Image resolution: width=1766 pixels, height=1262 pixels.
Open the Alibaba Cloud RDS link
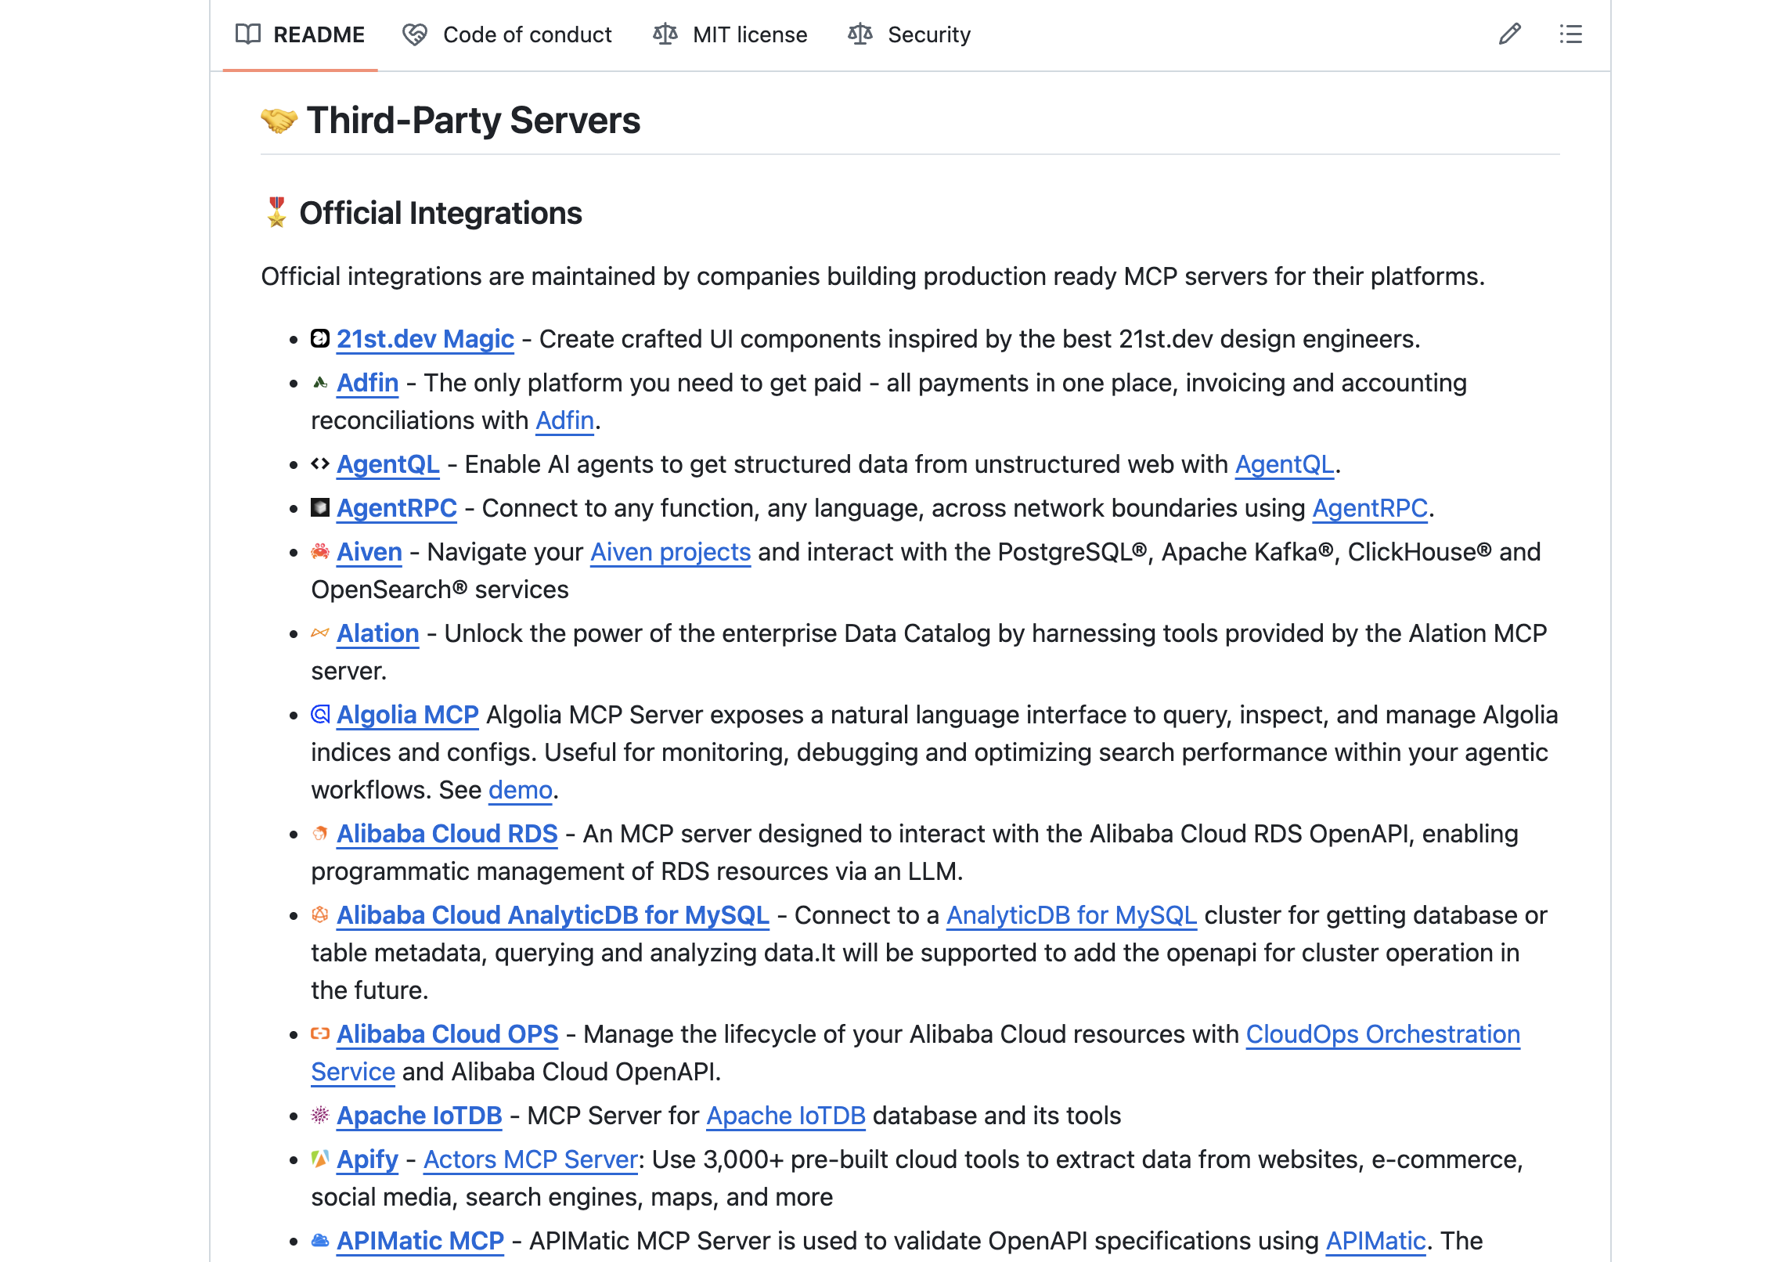click(447, 834)
